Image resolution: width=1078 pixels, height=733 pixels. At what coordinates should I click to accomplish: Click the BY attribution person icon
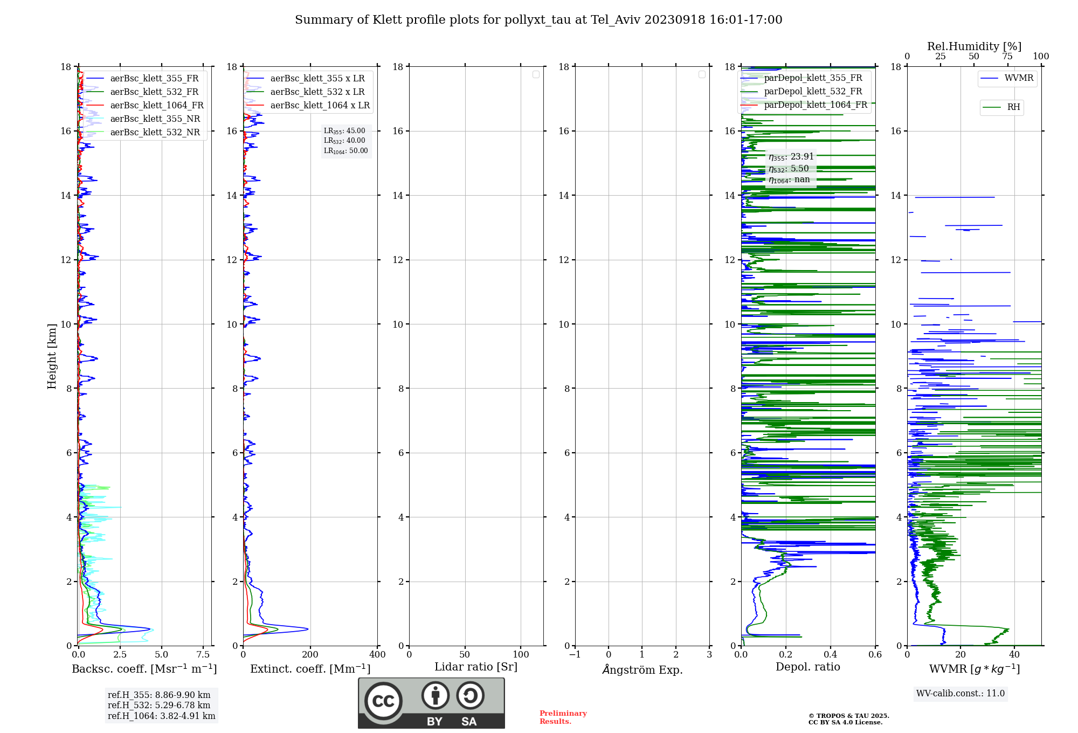coord(436,695)
